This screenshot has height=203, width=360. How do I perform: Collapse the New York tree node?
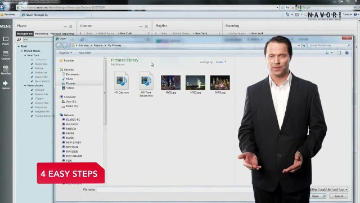25,55
